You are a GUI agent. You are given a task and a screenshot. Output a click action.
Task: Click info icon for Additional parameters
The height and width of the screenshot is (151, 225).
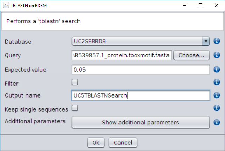(x=217, y=122)
